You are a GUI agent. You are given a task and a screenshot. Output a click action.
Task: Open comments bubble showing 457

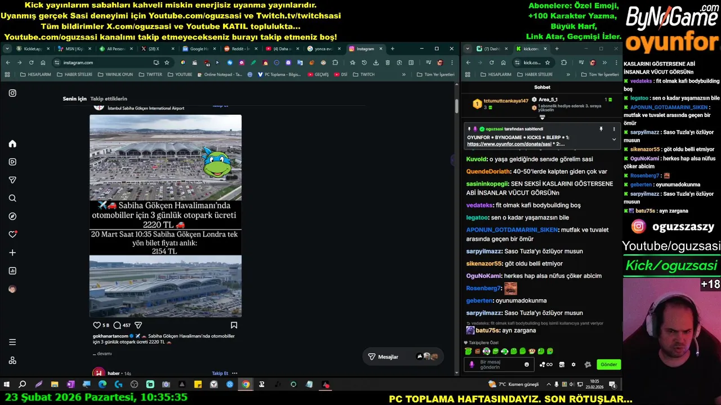tap(117, 325)
